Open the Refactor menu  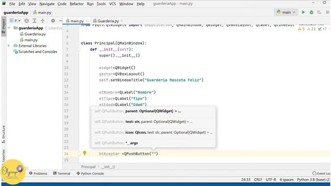click(x=77, y=4)
